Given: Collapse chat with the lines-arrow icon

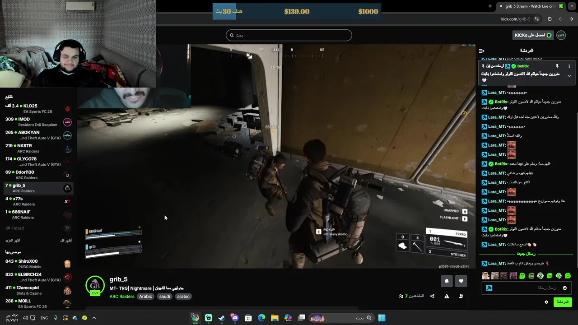Looking at the screenshot, I should (481, 51).
